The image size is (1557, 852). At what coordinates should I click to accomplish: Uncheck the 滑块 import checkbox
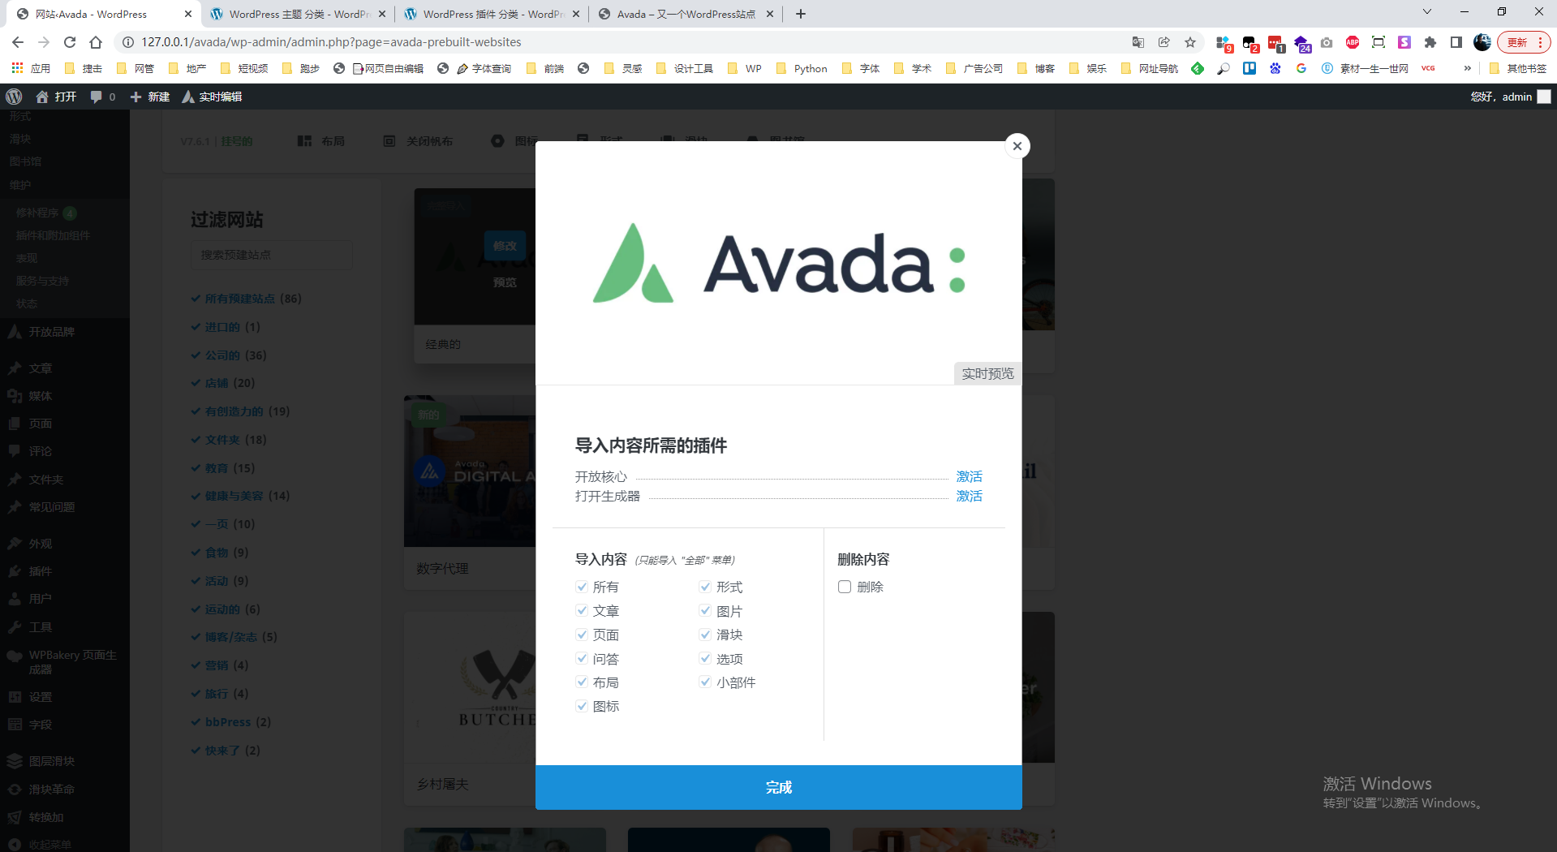click(705, 635)
